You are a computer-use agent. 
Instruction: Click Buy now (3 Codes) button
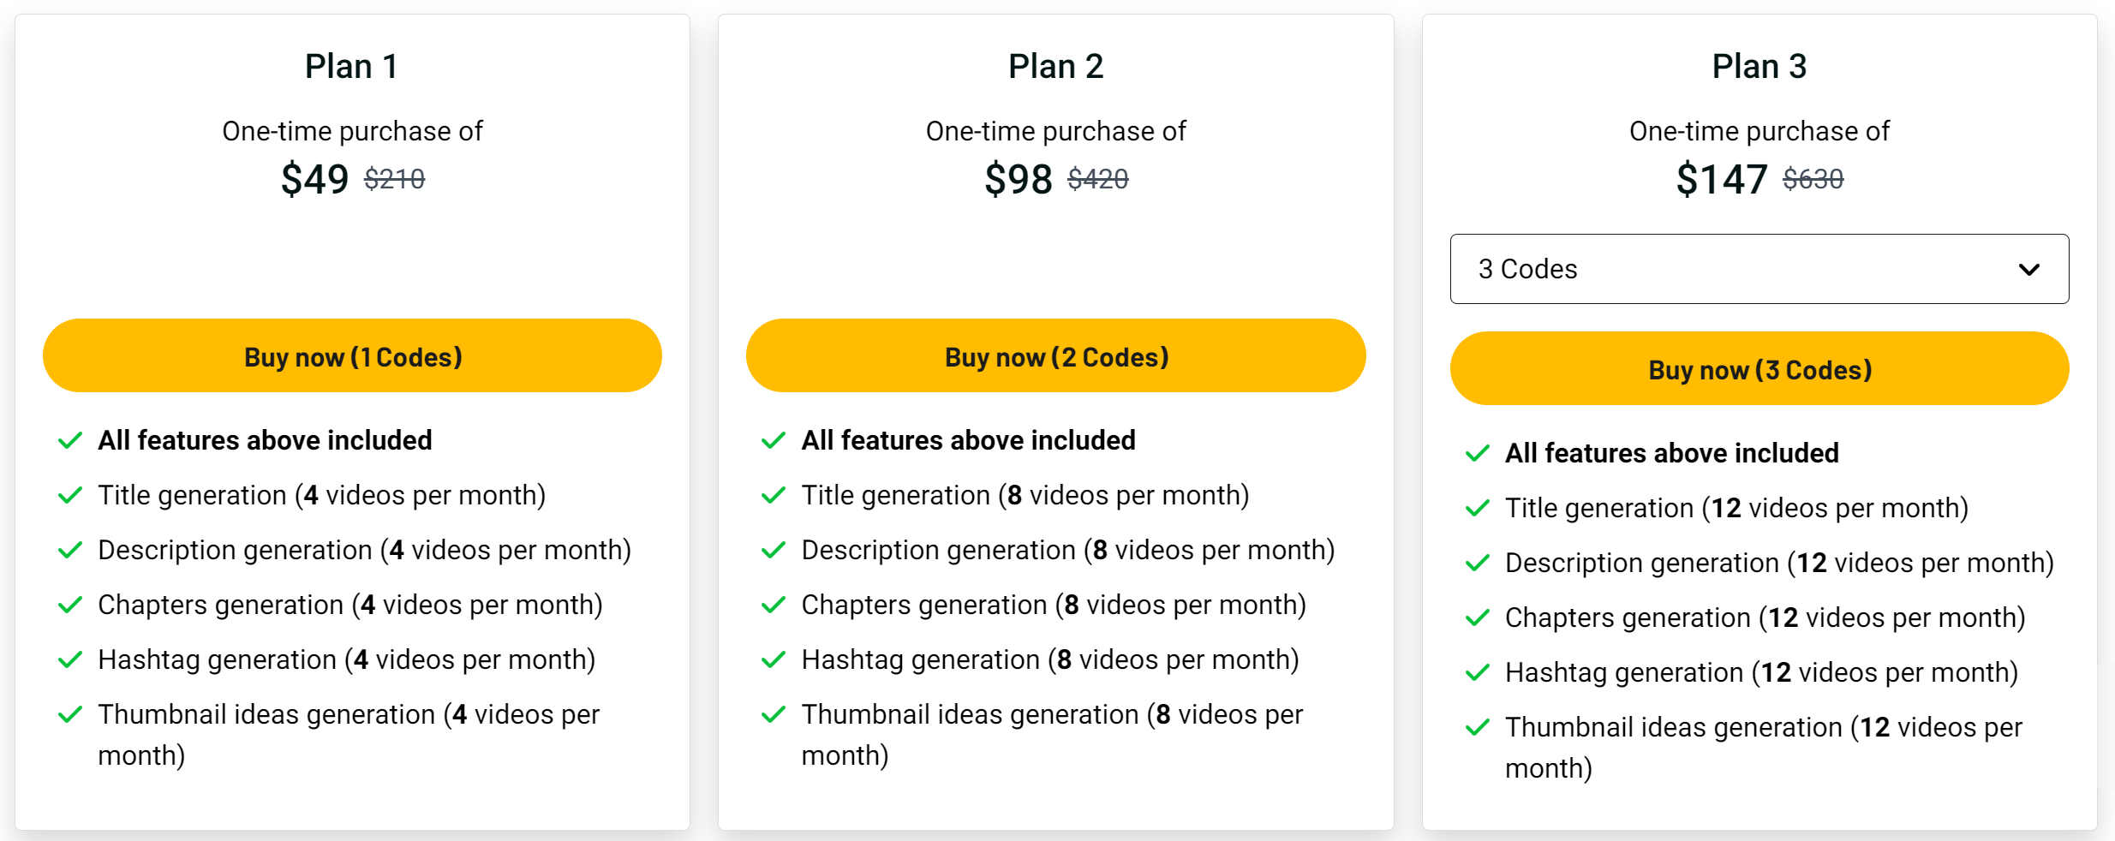pos(1760,369)
